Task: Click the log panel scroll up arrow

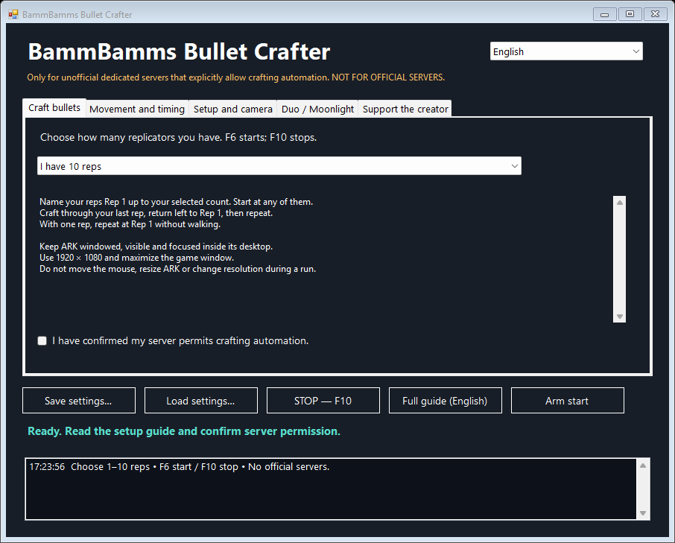Action: pyautogui.click(x=643, y=465)
